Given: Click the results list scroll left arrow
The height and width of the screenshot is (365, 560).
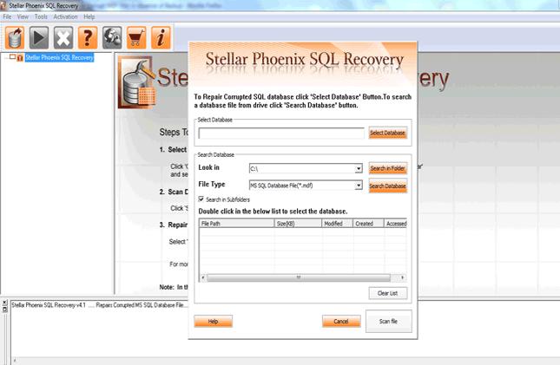Looking at the screenshot, I should 203,277.
